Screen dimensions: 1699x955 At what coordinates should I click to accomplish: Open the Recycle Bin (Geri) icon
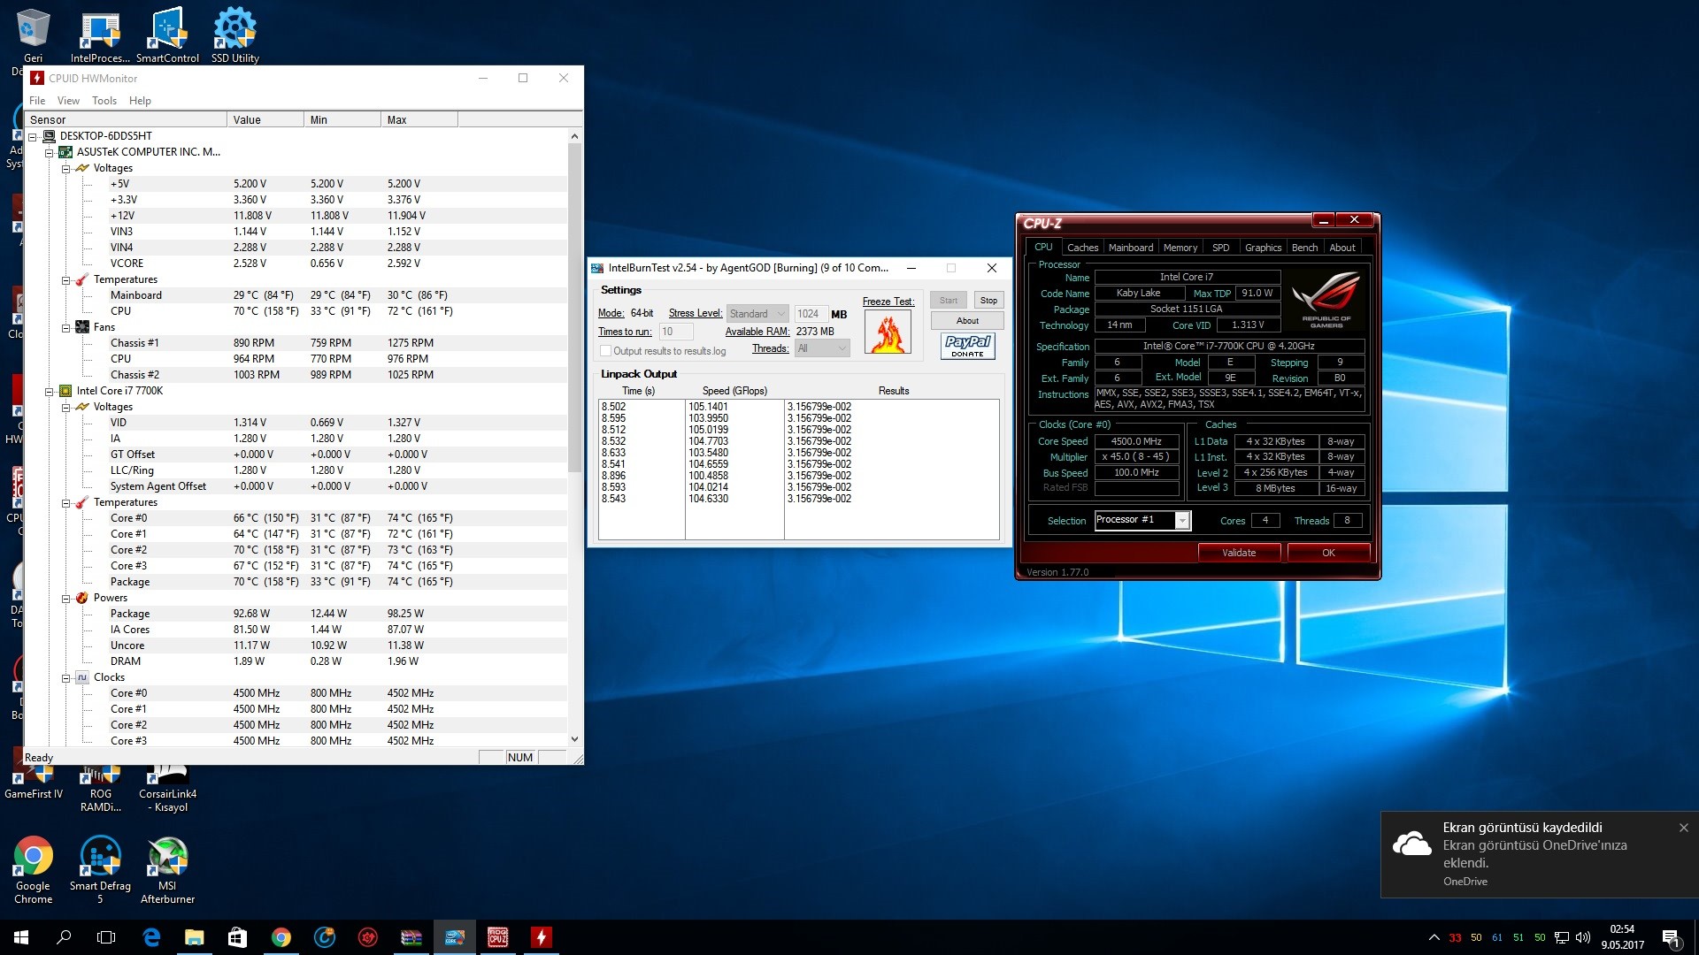(33, 35)
